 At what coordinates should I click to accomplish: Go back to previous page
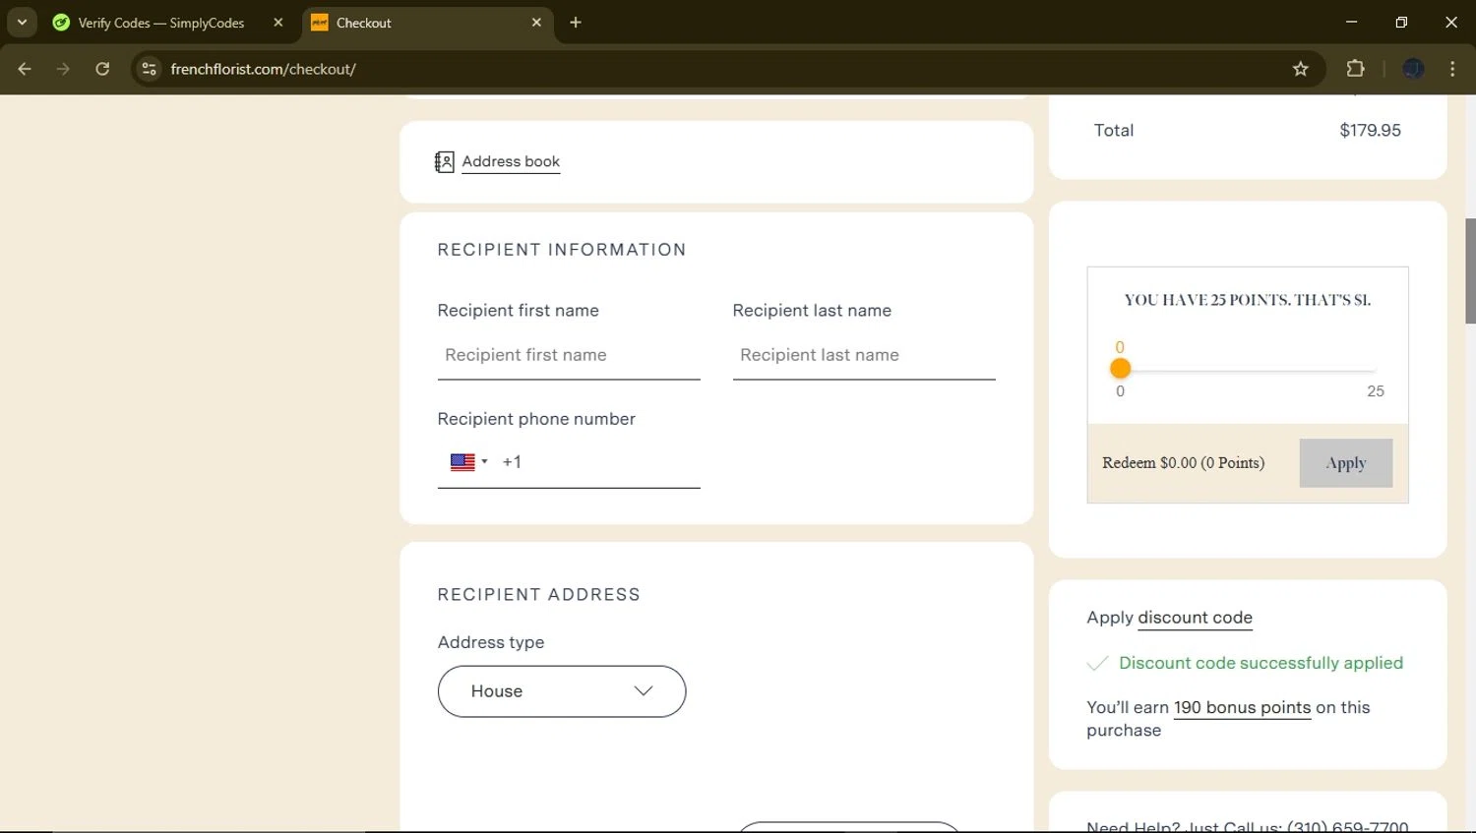[25, 69]
